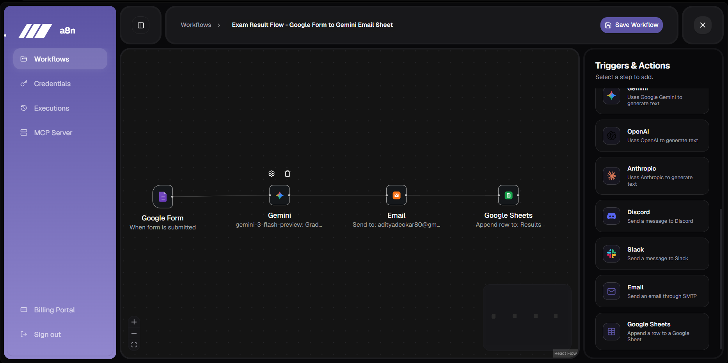The height and width of the screenshot is (363, 728).
Task: Fit view with the canvas fullscreen icon
Action: click(x=134, y=345)
